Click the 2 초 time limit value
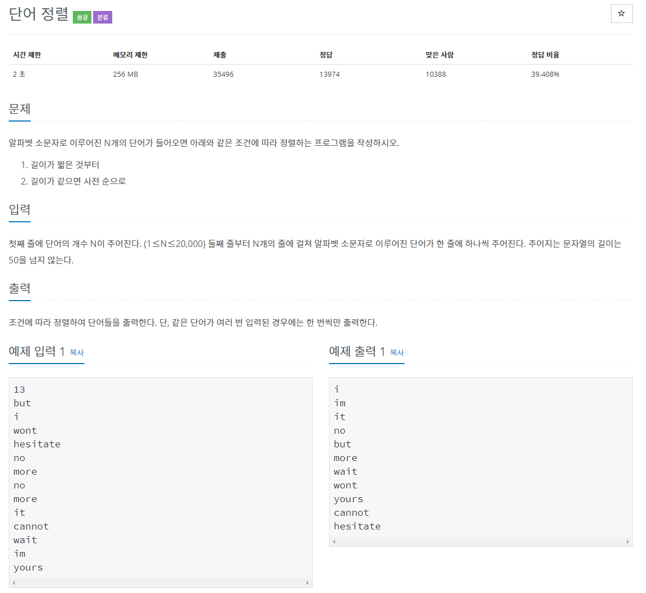Image resolution: width=646 pixels, height=593 pixels. [19, 74]
